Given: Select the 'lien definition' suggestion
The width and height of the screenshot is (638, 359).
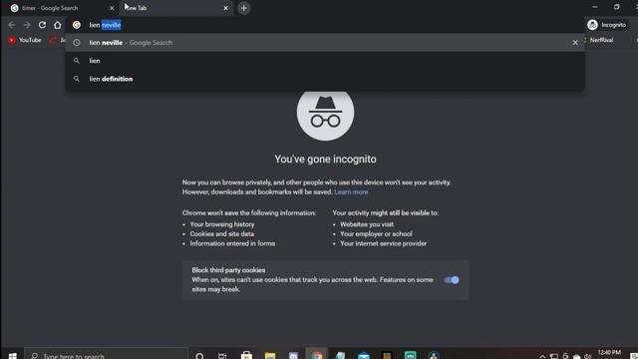Looking at the screenshot, I should pos(325,79).
